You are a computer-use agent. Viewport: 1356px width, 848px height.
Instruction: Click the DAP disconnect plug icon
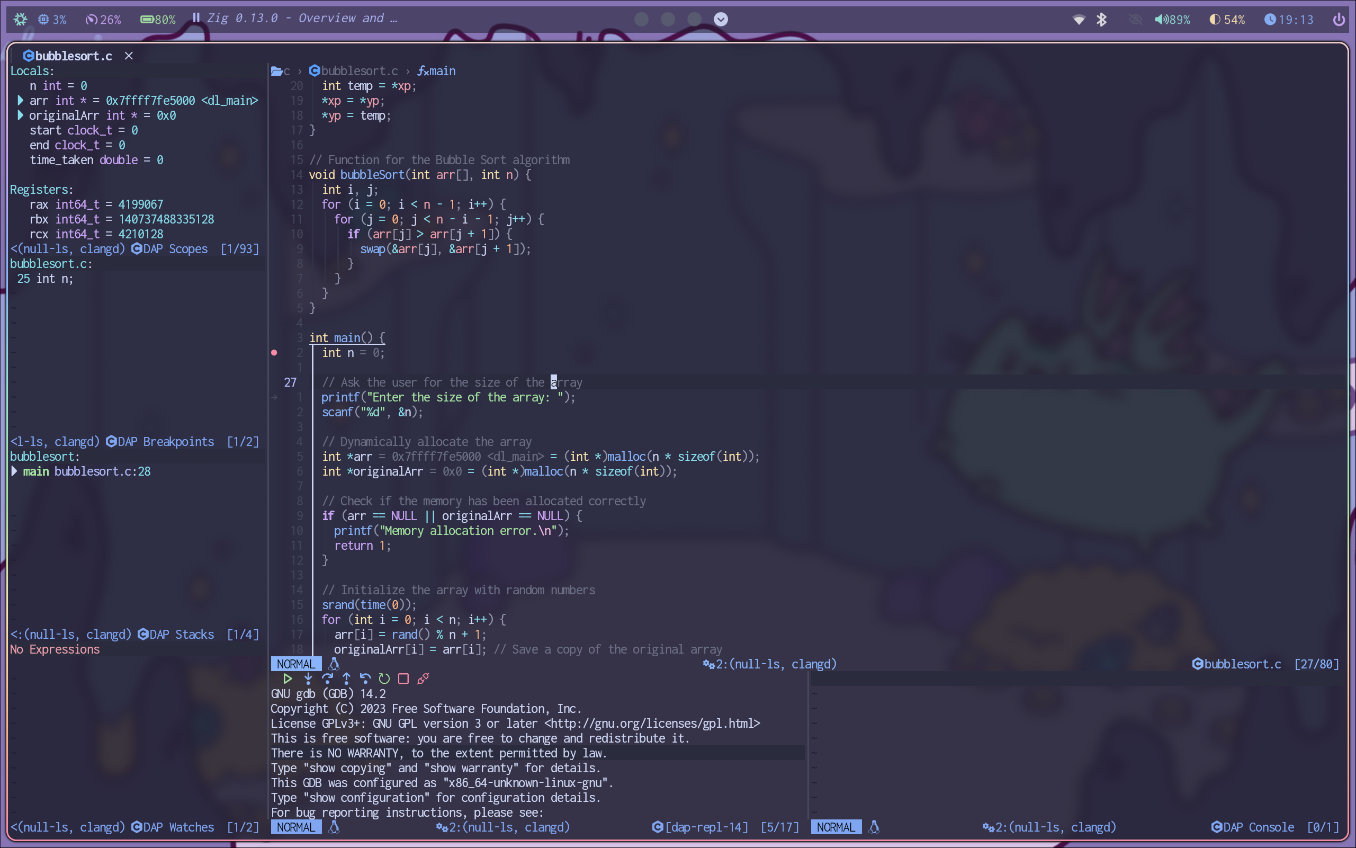[x=423, y=679]
